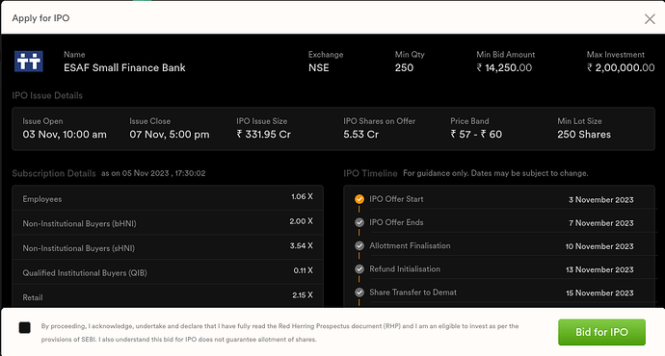Click the 15 November 2023 date

pyautogui.click(x=599, y=292)
